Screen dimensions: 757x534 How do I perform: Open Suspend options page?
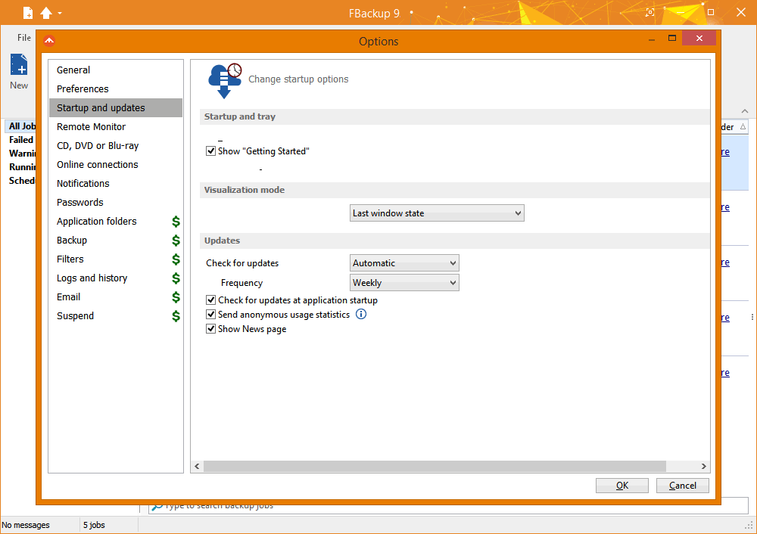point(116,316)
